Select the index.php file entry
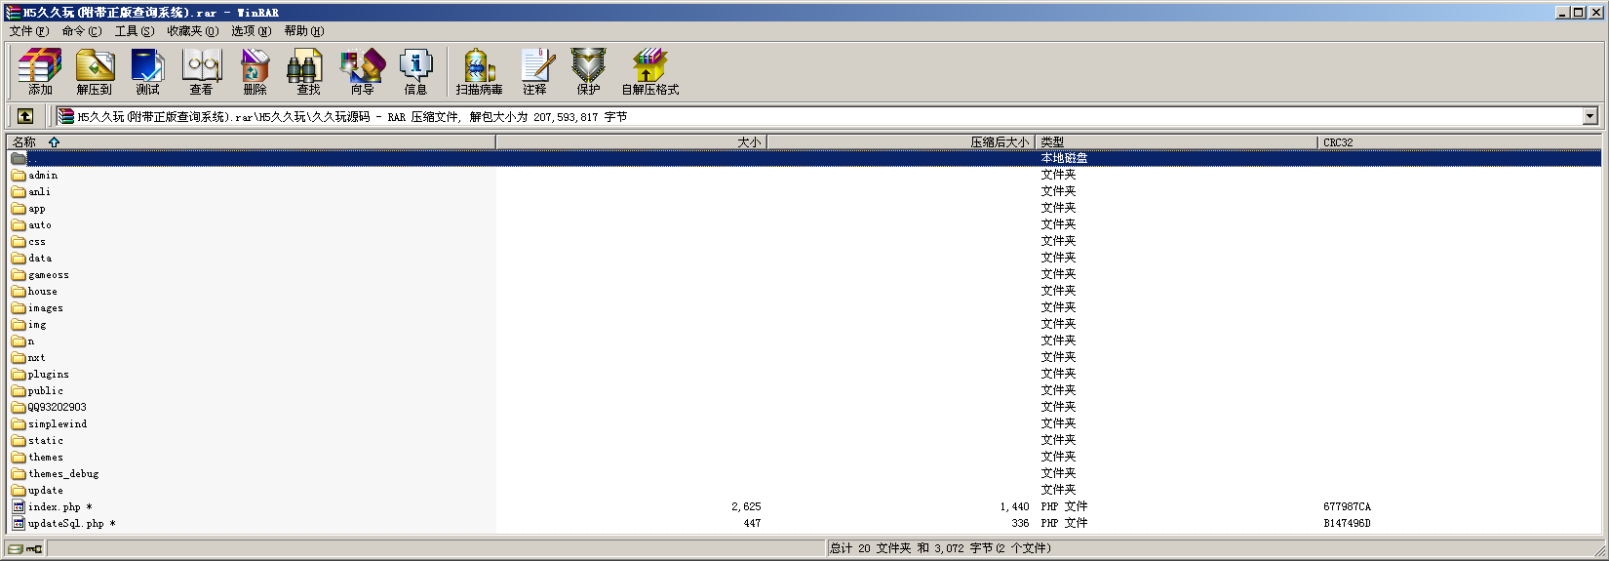The image size is (1609, 561). pyautogui.click(x=55, y=507)
